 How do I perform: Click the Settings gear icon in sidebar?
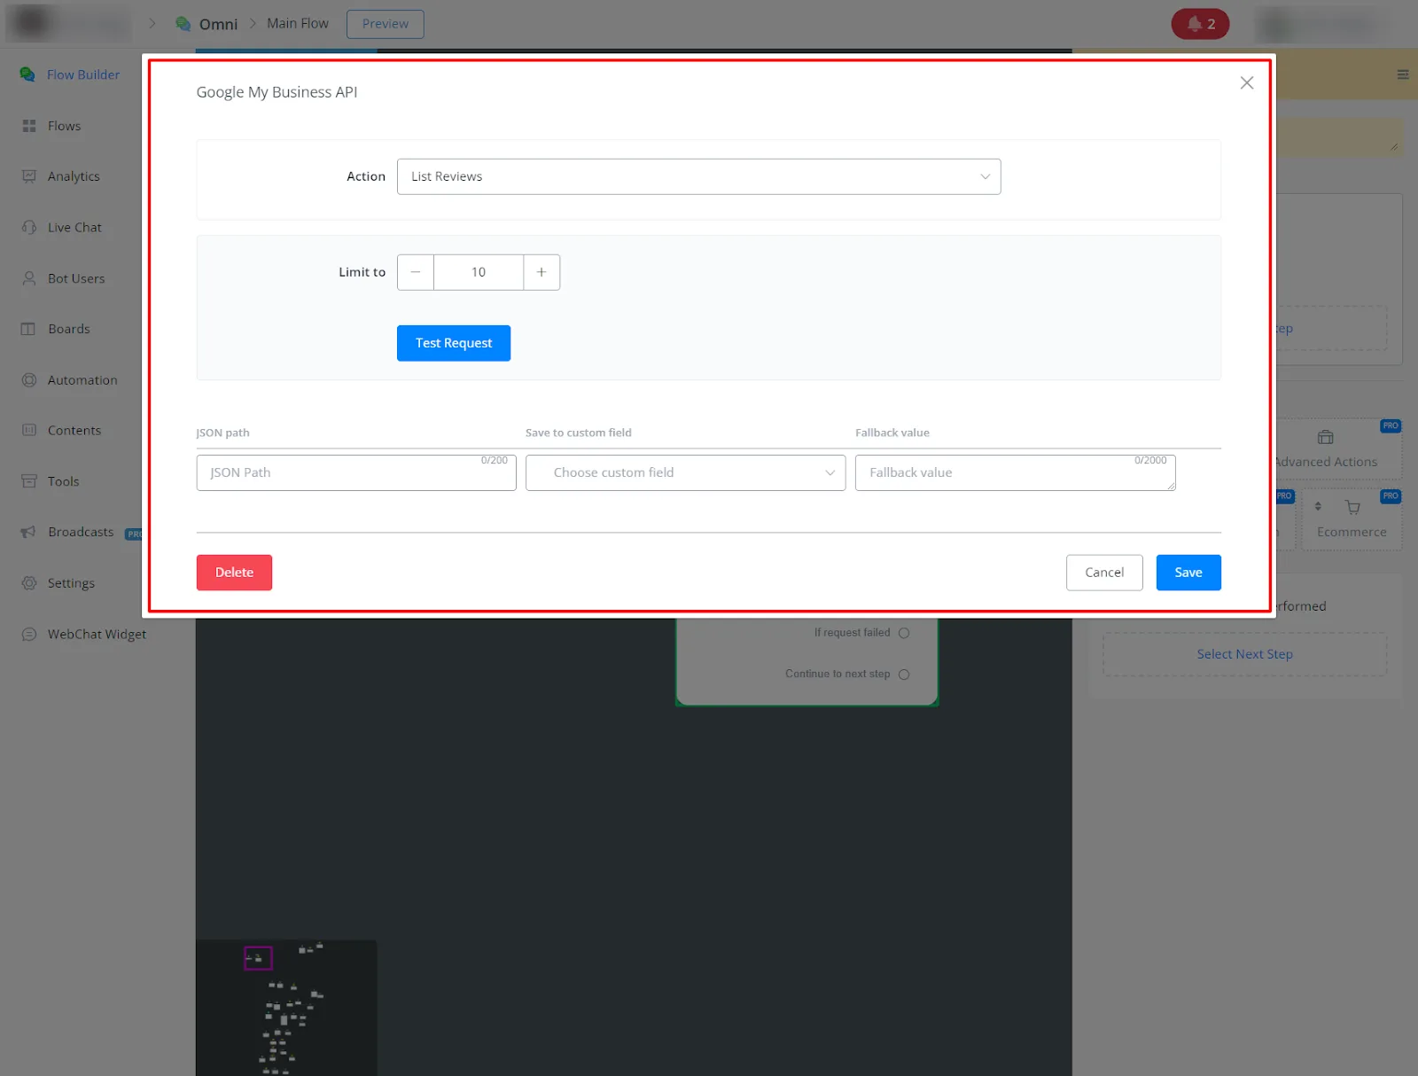tap(29, 583)
